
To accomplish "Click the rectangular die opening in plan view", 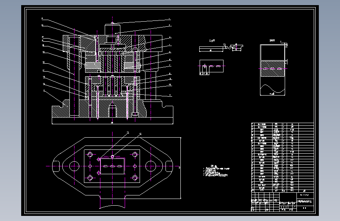I will tap(112, 166).
